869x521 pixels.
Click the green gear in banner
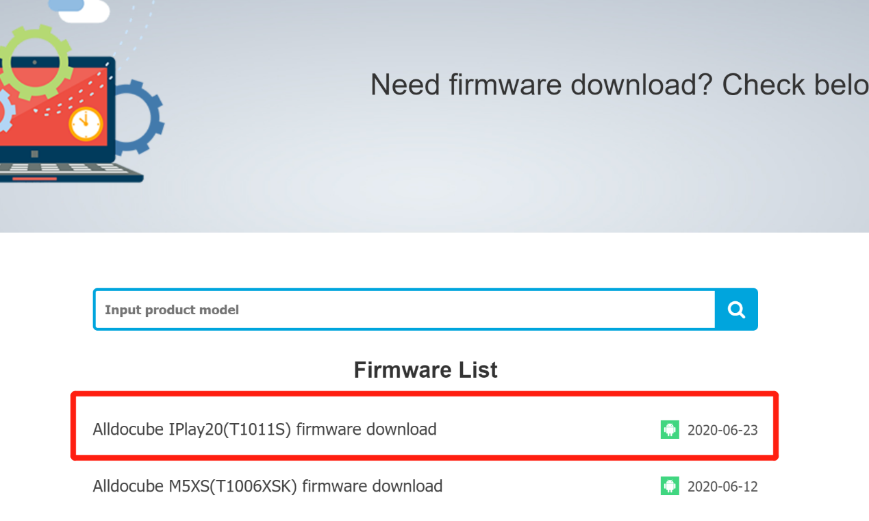[36, 61]
